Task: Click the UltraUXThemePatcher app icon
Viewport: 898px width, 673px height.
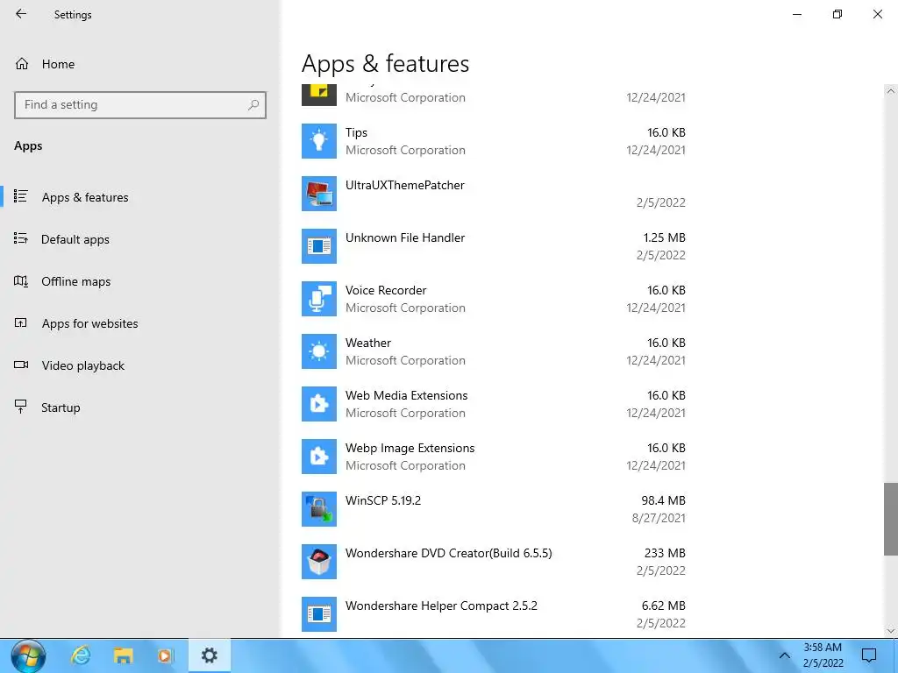Action: click(319, 194)
